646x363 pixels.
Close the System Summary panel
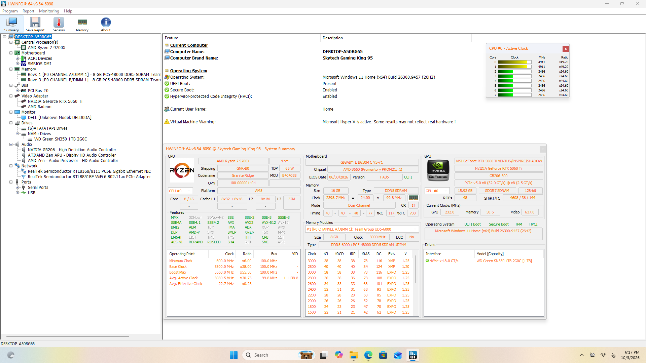[x=542, y=149]
